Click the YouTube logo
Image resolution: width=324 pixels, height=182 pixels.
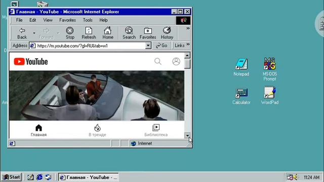[x=31, y=62]
